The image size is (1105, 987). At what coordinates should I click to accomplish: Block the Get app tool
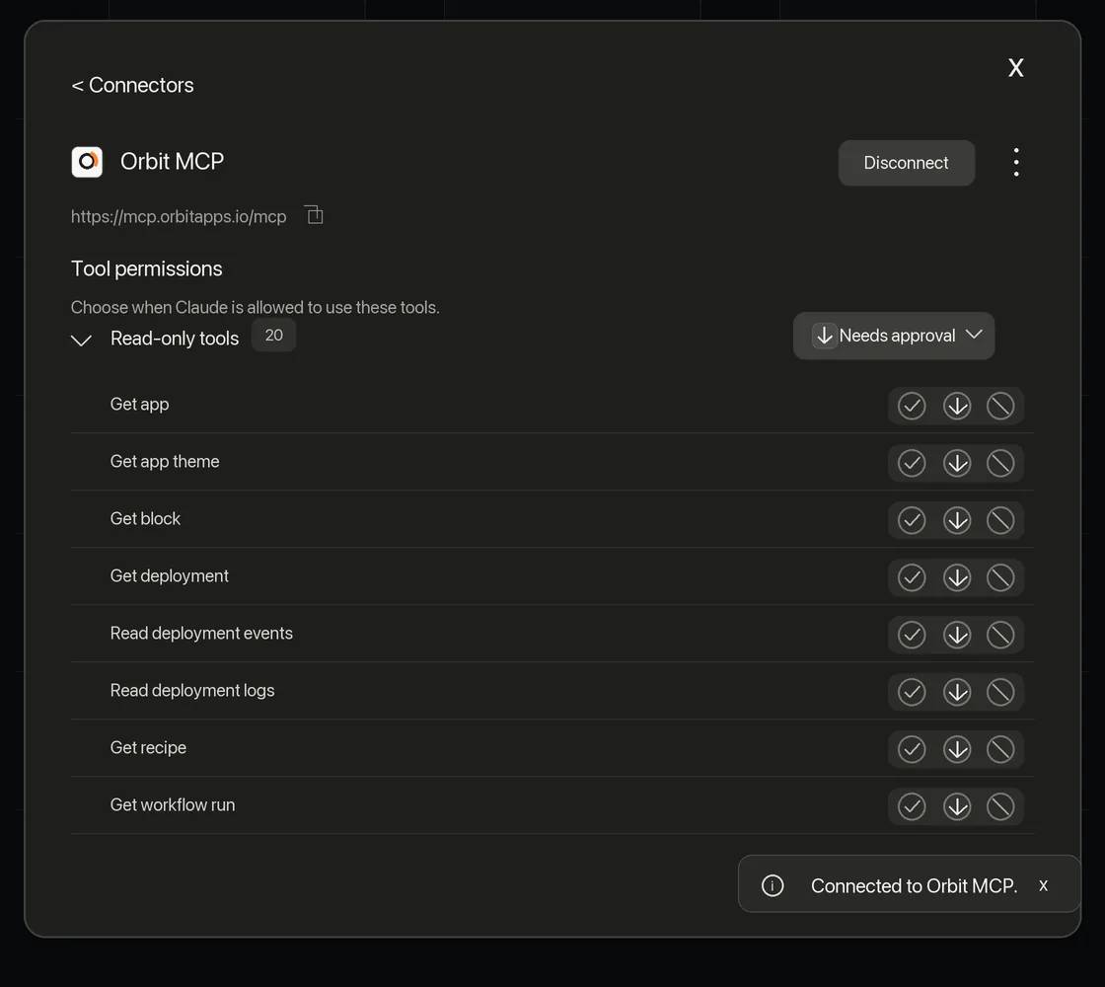[x=1000, y=406]
